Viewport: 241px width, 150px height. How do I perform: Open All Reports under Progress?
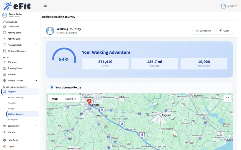point(13,120)
